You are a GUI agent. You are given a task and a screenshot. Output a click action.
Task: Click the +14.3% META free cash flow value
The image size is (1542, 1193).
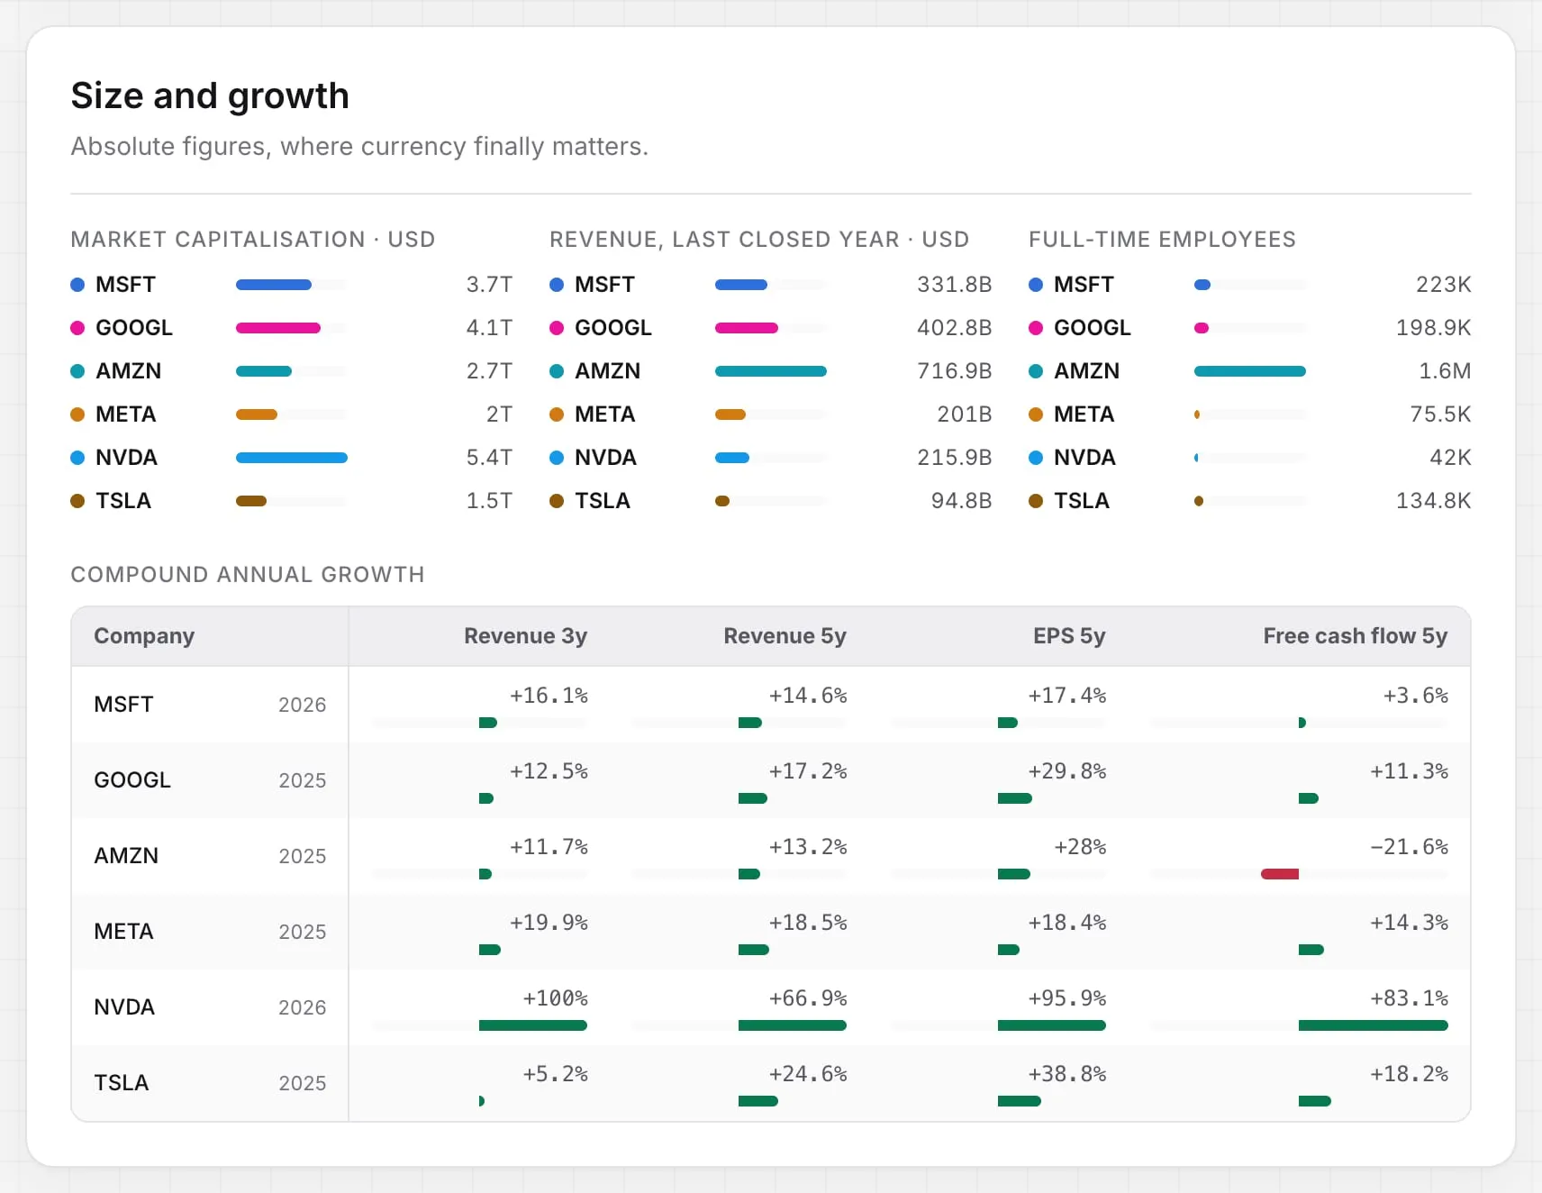pyautogui.click(x=1410, y=923)
